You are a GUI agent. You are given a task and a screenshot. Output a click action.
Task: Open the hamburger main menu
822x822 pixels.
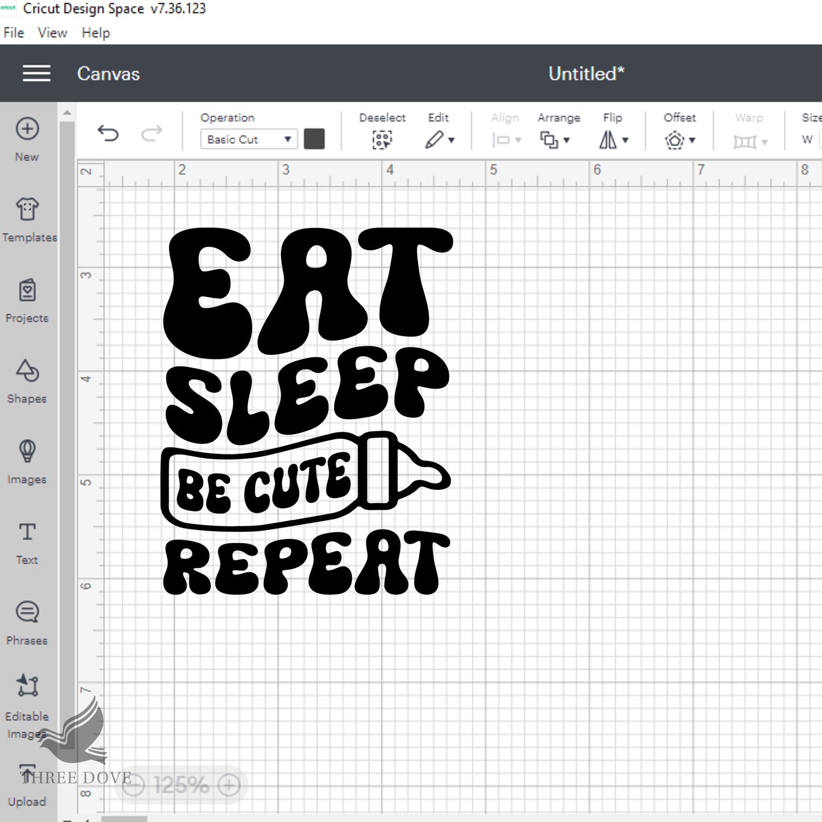(36, 73)
